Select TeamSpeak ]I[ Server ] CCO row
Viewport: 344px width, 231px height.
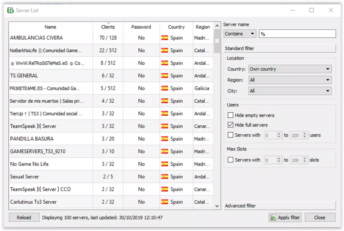tap(111, 189)
